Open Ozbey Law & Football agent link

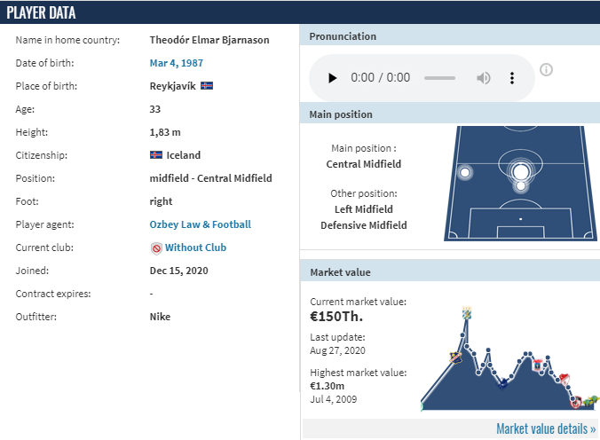point(200,224)
